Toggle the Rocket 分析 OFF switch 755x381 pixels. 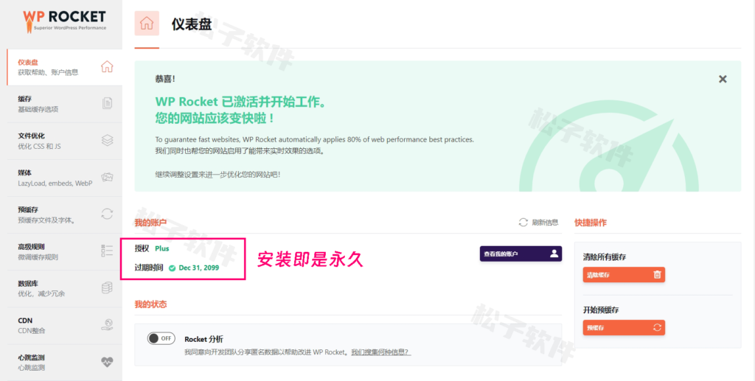click(161, 338)
